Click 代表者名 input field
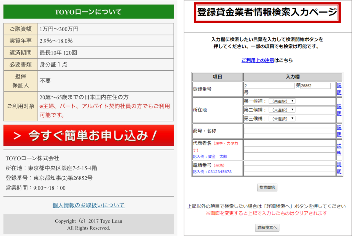The height and width of the screenshot is (236, 352). pyautogui.click(x=289, y=150)
